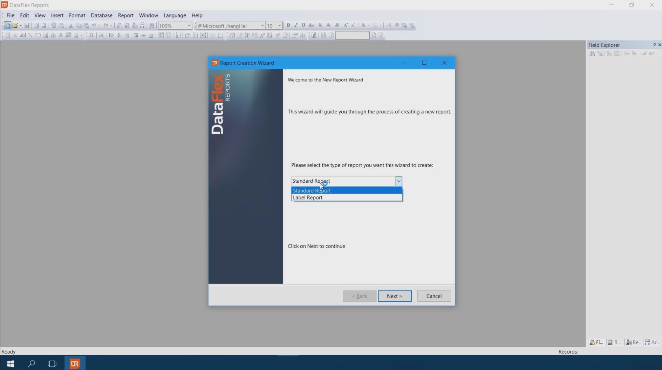Click the Italic formatting icon
The height and width of the screenshot is (370, 662).
click(296, 25)
